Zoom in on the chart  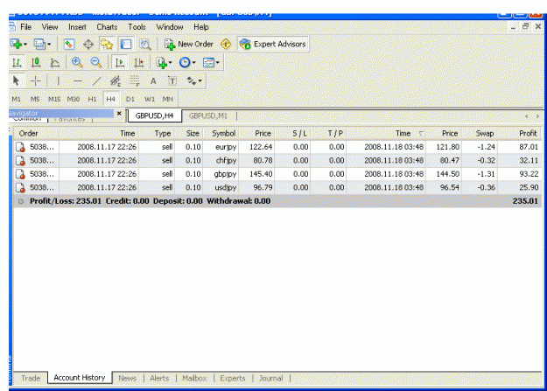pos(77,63)
